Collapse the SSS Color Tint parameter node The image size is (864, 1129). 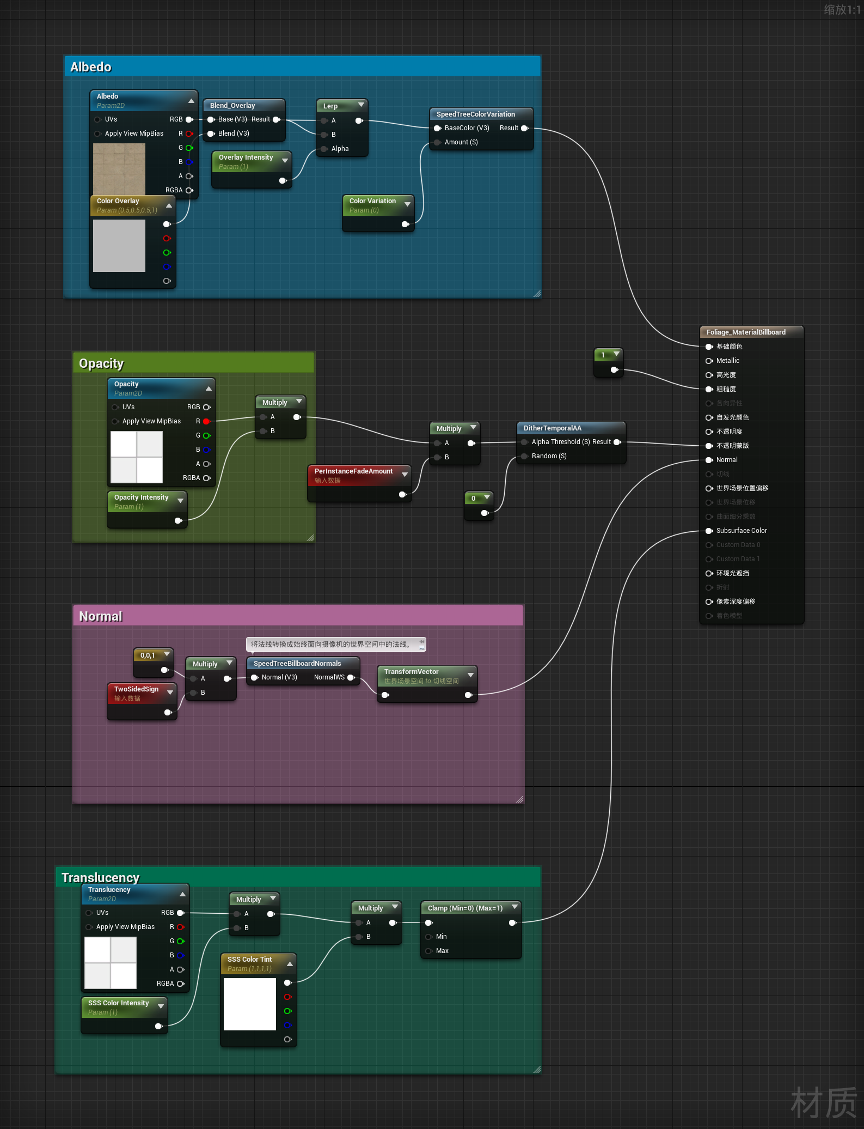click(x=290, y=964)
